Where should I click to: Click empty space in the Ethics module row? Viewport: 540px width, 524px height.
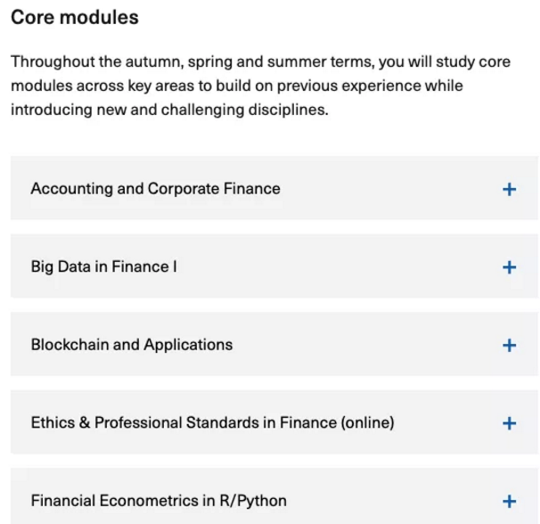pos(446,422)
